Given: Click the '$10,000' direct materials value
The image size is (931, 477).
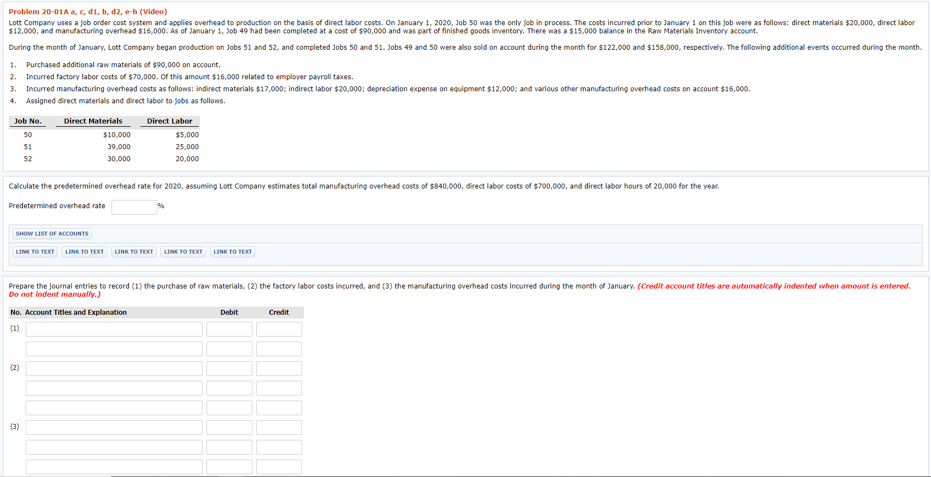Looking at the screenshot, I should (117, 135).
